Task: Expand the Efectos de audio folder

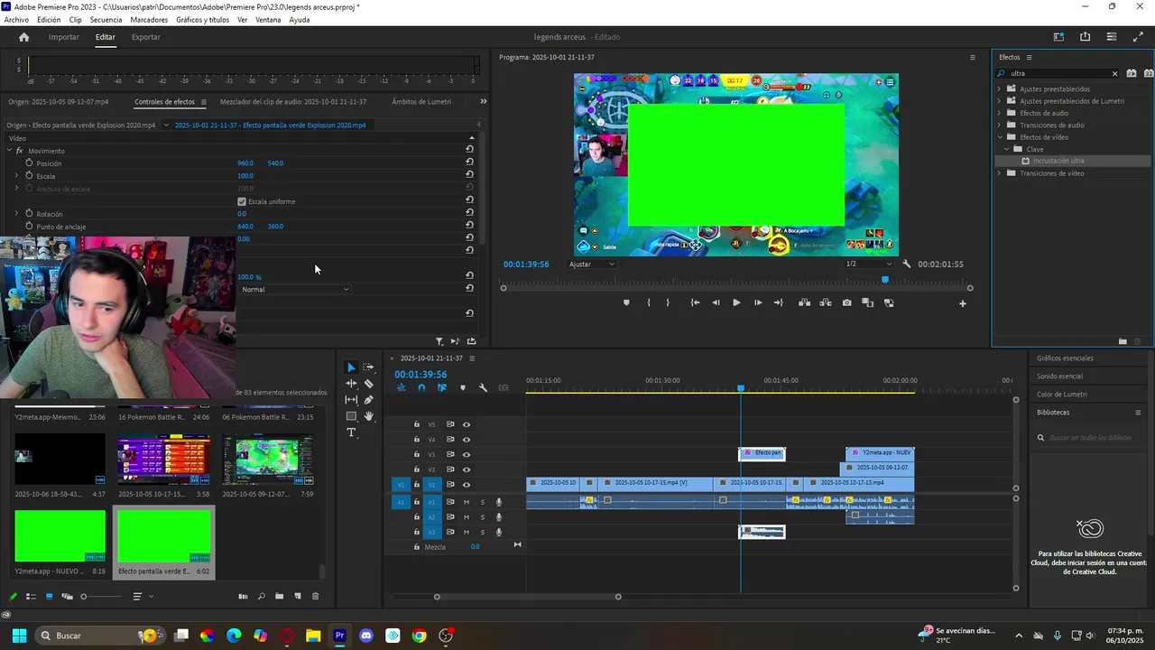Action: (1000, 113)
